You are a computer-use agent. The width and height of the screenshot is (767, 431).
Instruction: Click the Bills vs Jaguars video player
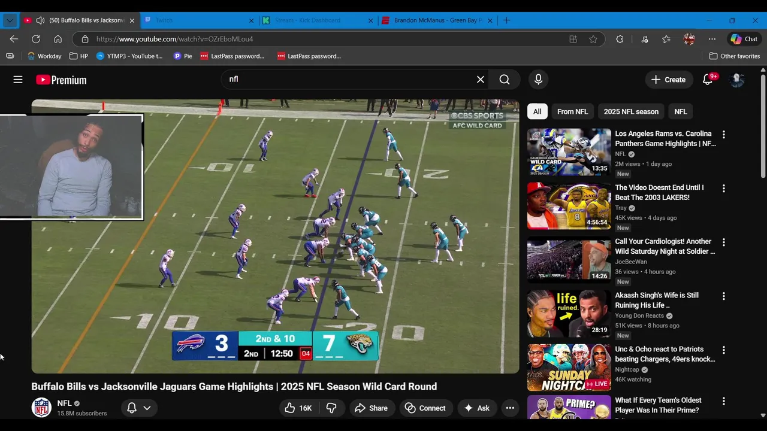click(275, 236)
